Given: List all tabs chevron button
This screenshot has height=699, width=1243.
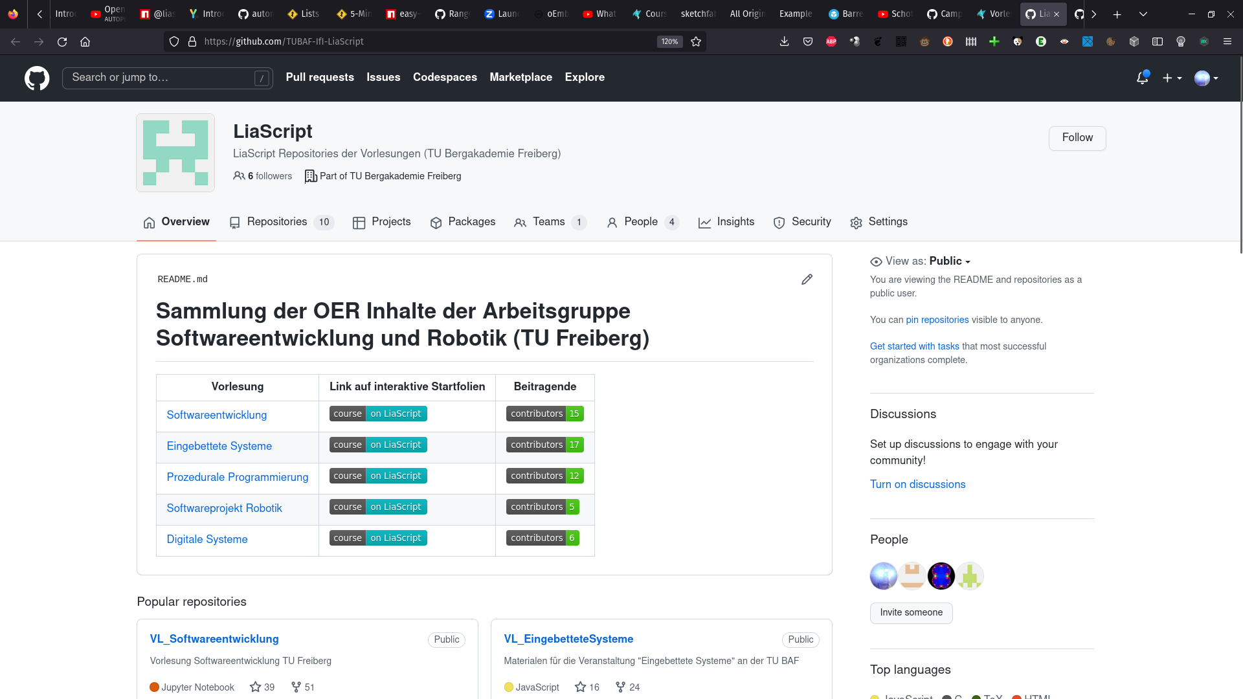Looking at the screenshot, I should (x=1143, y=14).
